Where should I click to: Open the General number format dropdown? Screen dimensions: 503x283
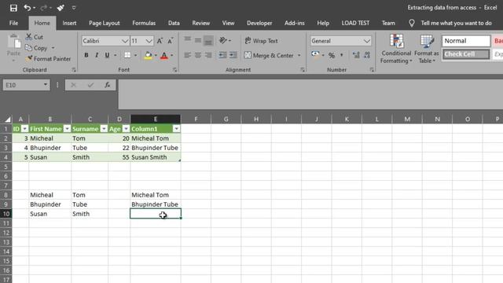(367, 41)
